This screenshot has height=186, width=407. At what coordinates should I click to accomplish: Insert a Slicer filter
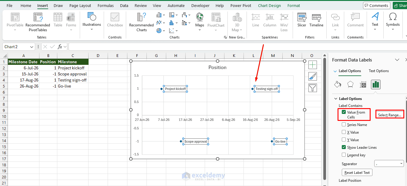click(x=302, y=20)
